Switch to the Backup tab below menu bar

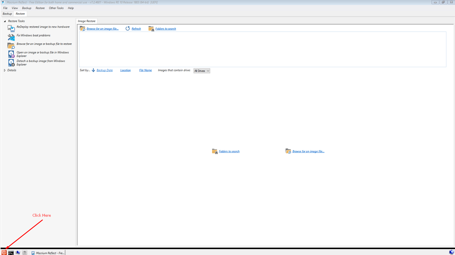(x=7, y=14)
